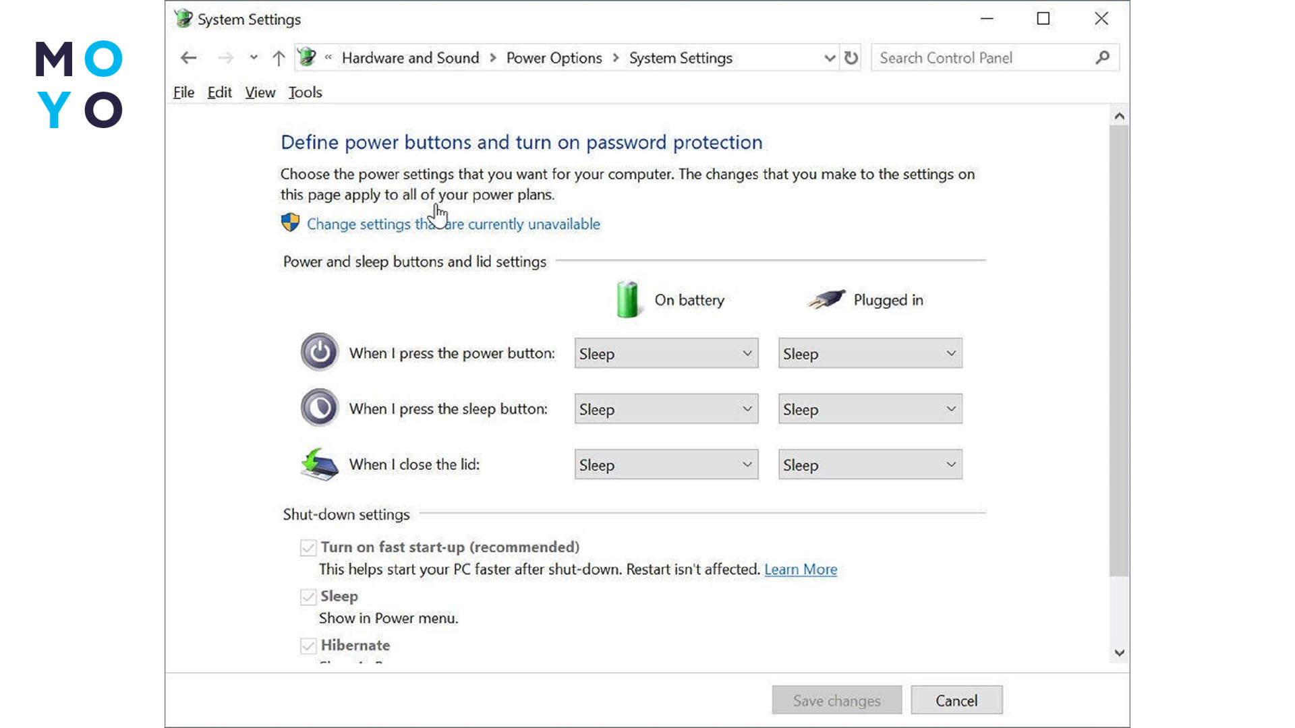
Task: Toggle Turn on fast start-up checkbox
Action: point(308,548)
